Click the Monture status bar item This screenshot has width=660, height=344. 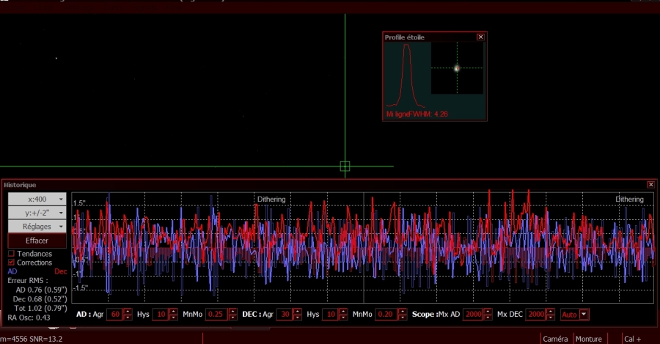tap(589, 339)
